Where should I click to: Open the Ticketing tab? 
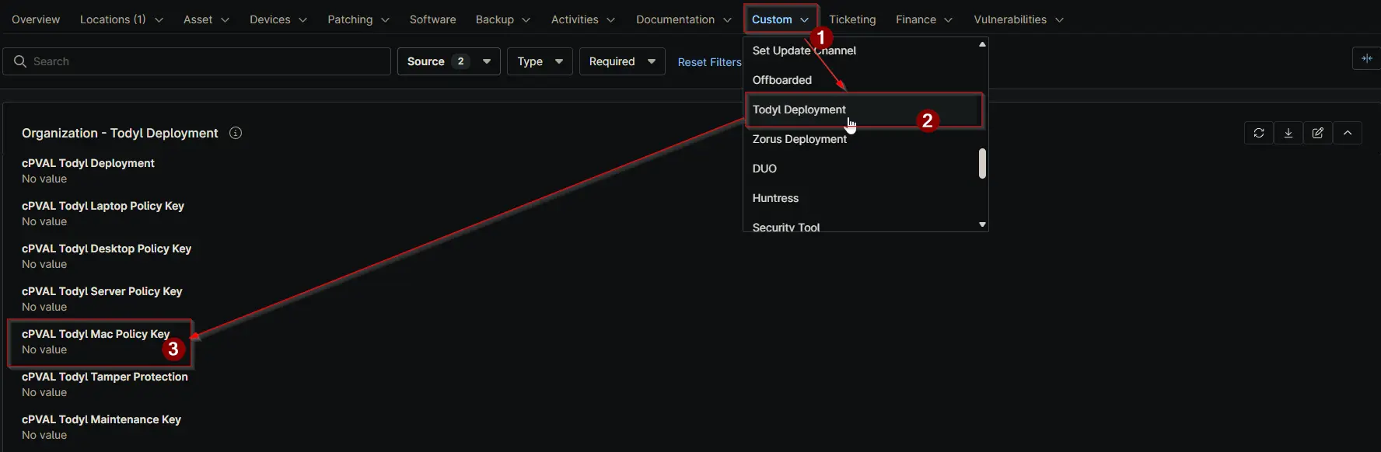852,19
